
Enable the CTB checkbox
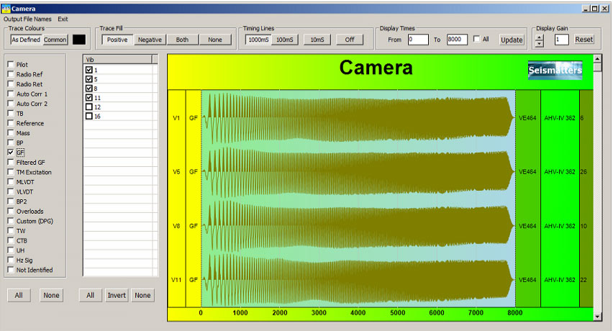pos(11,240)
